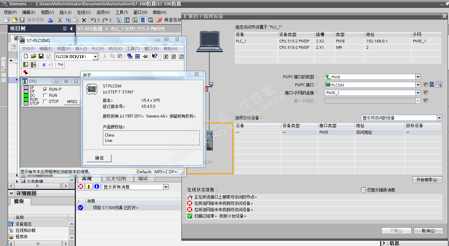Open the 选项(N) menu in TIA Portal
Image resolution: width=449 pixels, height=246 pixels.
click(x=103, y=12)
